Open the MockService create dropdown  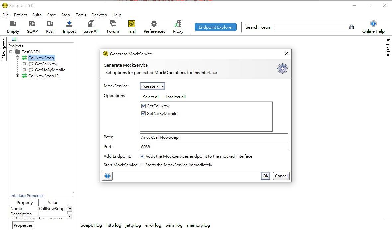(152, 86)
